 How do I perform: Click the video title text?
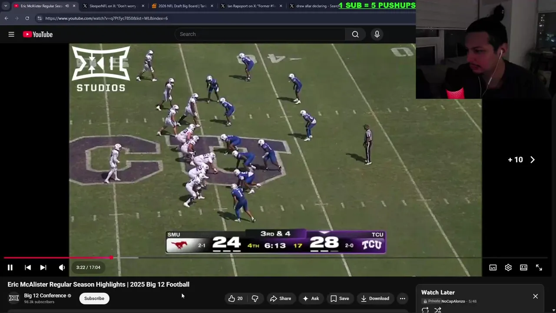click(99, 284)
